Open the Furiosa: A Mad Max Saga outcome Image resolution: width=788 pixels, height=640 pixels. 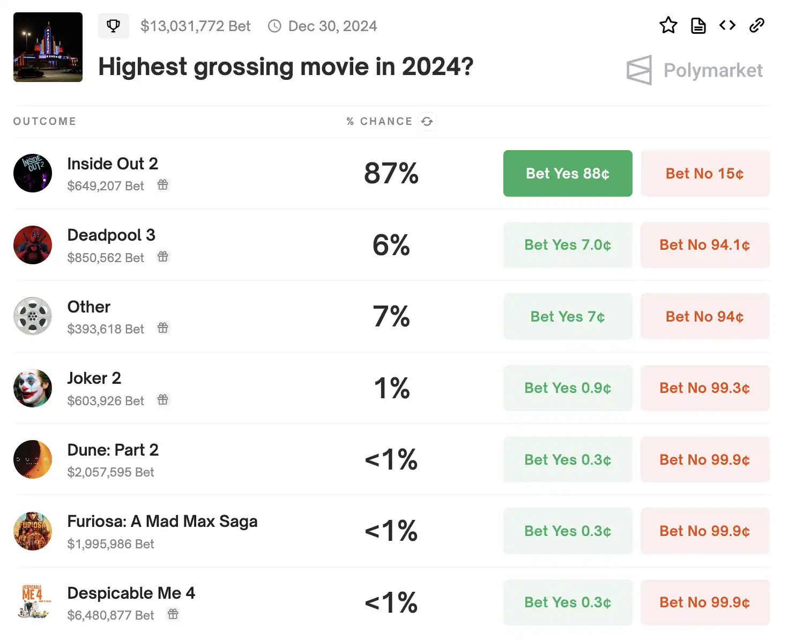pos(162,522)
